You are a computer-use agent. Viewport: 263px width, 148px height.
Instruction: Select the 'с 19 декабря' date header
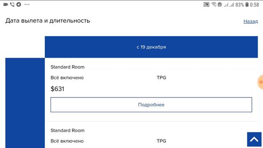pyautogui.click(x=151, y=47)
